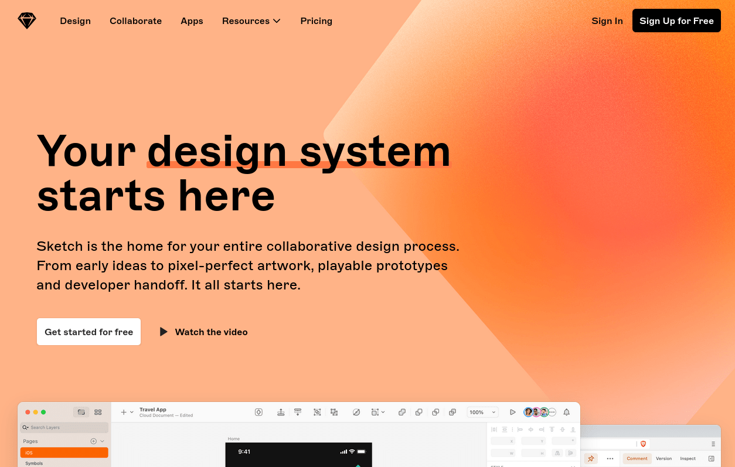The height and width of the screenshot is (467, 735).
Task: Click the Sign In link
Action: [x=607, y=21]
